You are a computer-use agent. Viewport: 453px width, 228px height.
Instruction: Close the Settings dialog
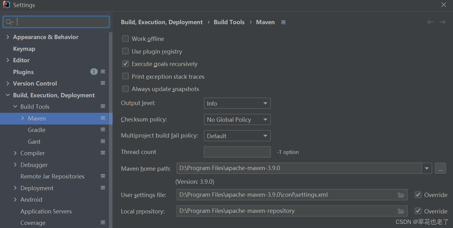click(444, 5)
